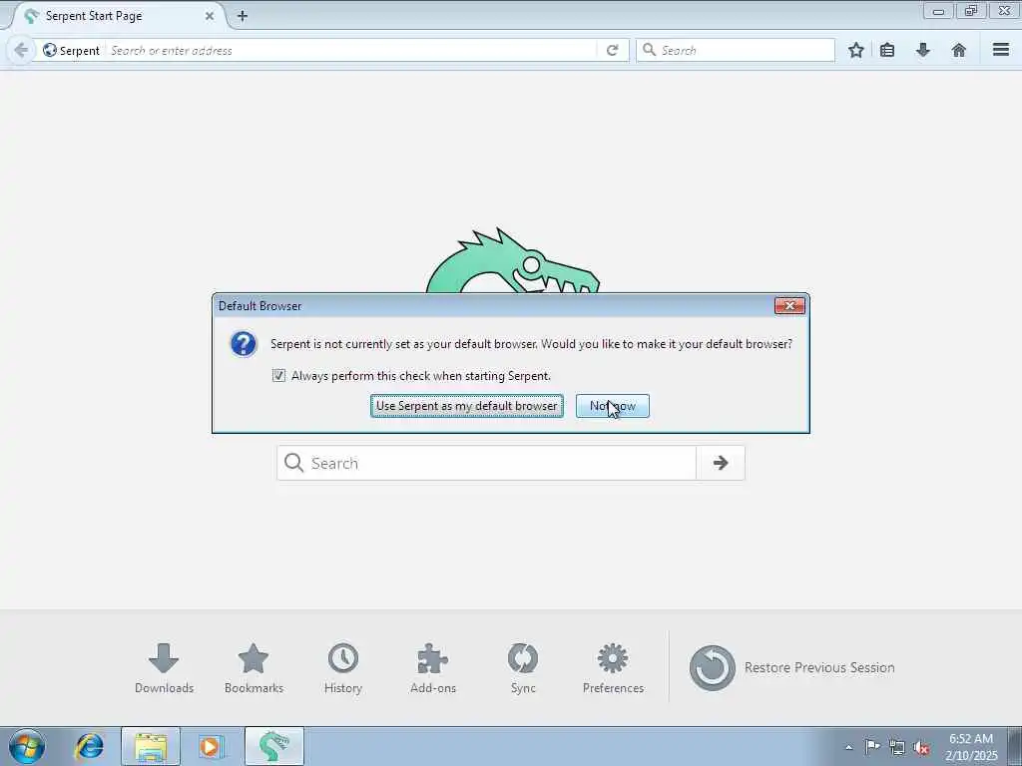Open a new tab with plus button
Viewport: 1022px width, 766px height.
pos(243,16)
